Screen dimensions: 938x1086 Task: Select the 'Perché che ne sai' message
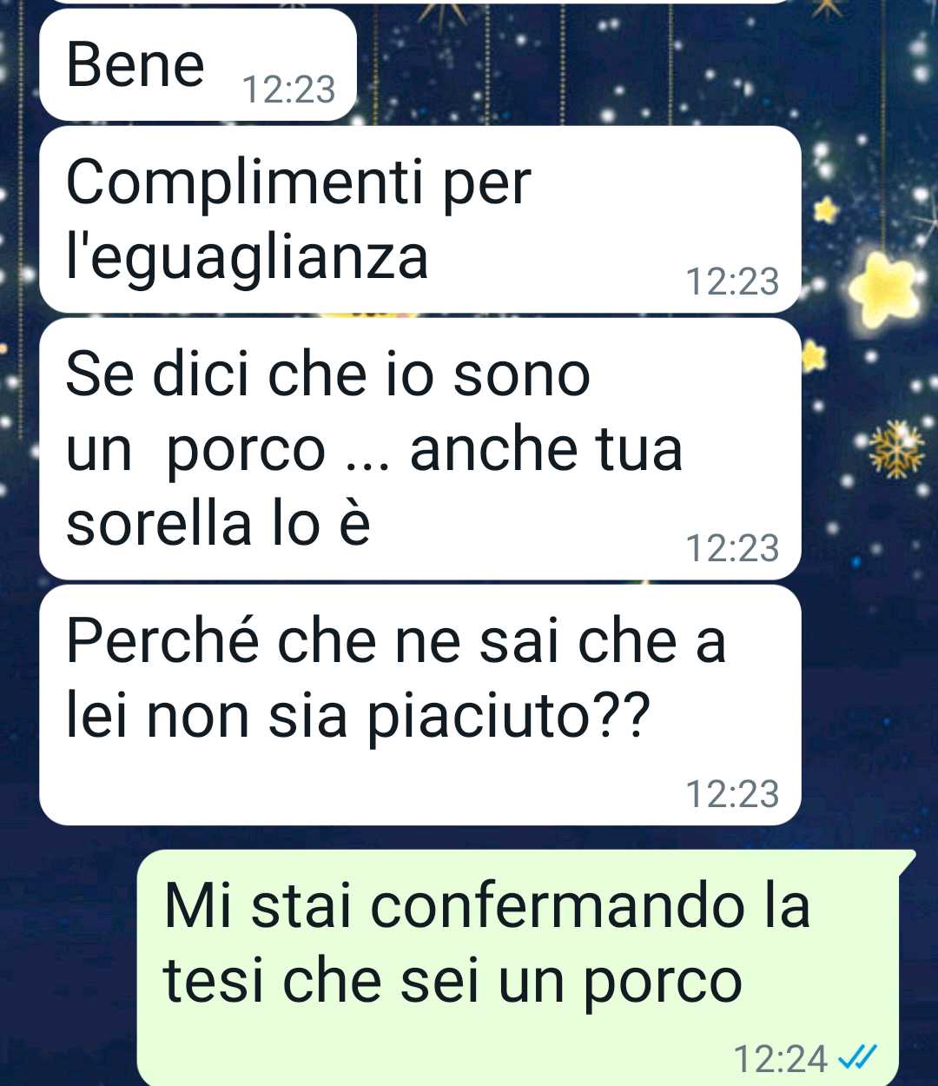pyautogui.click(x=420, y=705)
